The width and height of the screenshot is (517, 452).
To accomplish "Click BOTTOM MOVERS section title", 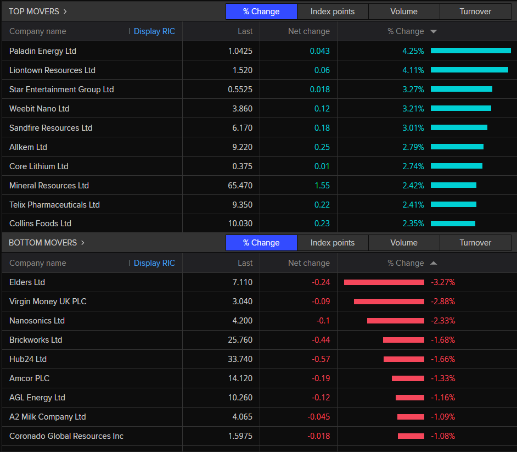I will (x=42, y=243).
